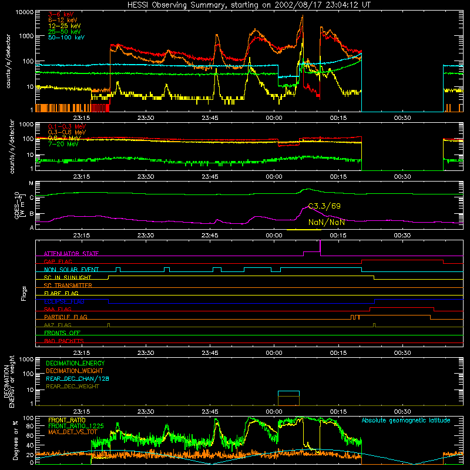Click the REAR_DEC_CHAN/128 legend label
The height and width of the screenshot is (470, 470).
(78, 378)
